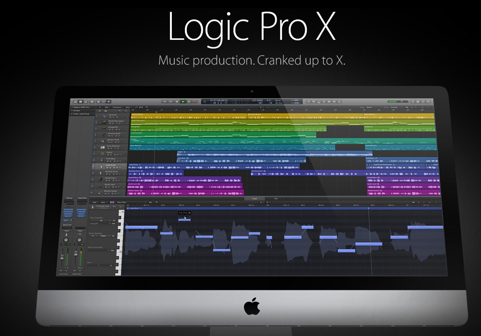The width and height of the screenshot is (481, 336).
Task: Toggle the purple Flex button in editor
Action: coord(112,202)
